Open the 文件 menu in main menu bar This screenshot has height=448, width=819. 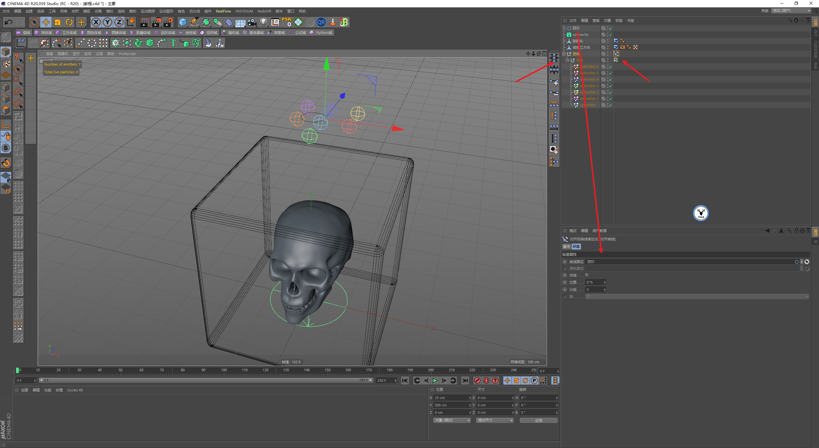coord(6,11)
